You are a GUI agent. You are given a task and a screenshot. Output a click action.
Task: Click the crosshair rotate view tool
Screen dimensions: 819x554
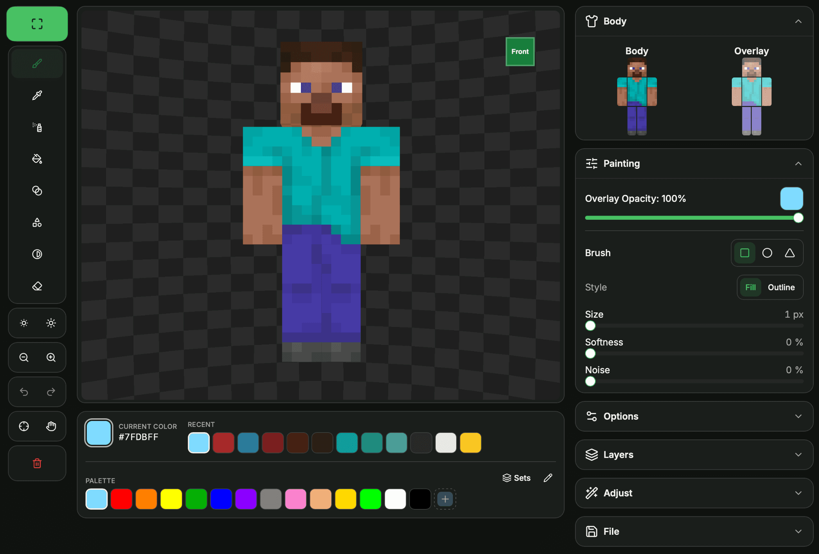point(24,426)
